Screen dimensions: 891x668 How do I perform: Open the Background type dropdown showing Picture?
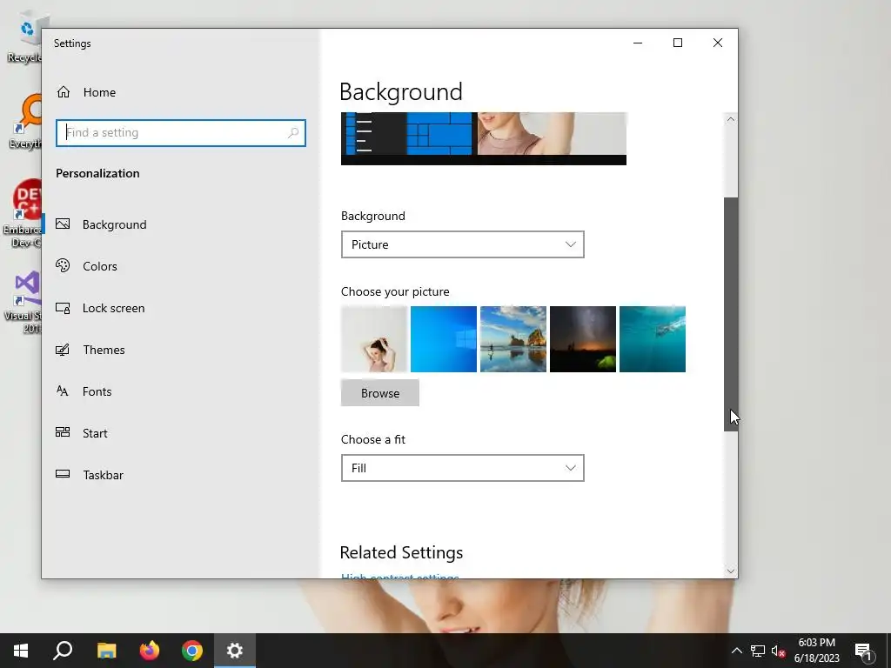(463, 244)
